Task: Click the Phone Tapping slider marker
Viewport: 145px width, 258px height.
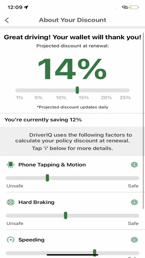Action: tap(47, 178)
